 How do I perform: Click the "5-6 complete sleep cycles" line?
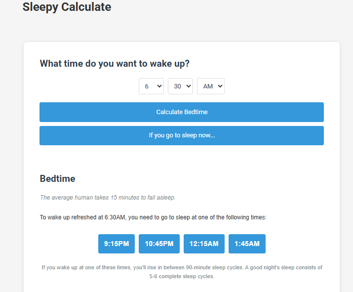(x=182, y=277)
